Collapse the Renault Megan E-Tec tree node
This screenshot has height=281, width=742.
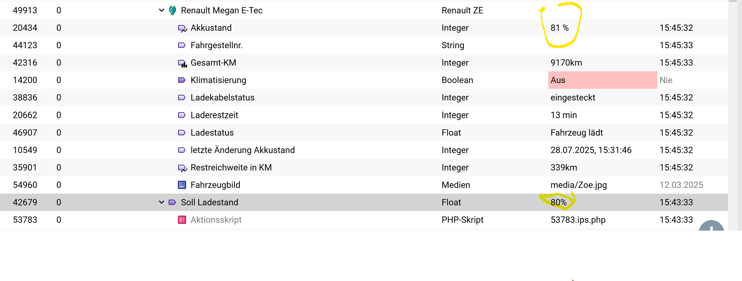click(161, 10)
